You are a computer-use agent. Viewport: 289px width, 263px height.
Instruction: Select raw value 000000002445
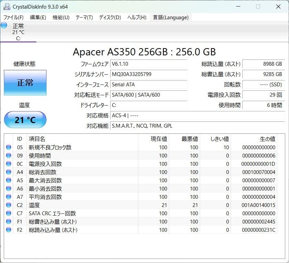tap(258, 221)
